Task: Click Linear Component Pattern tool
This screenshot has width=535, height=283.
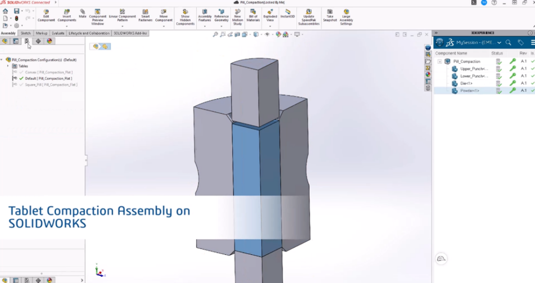Action: [x=122, y=16]
